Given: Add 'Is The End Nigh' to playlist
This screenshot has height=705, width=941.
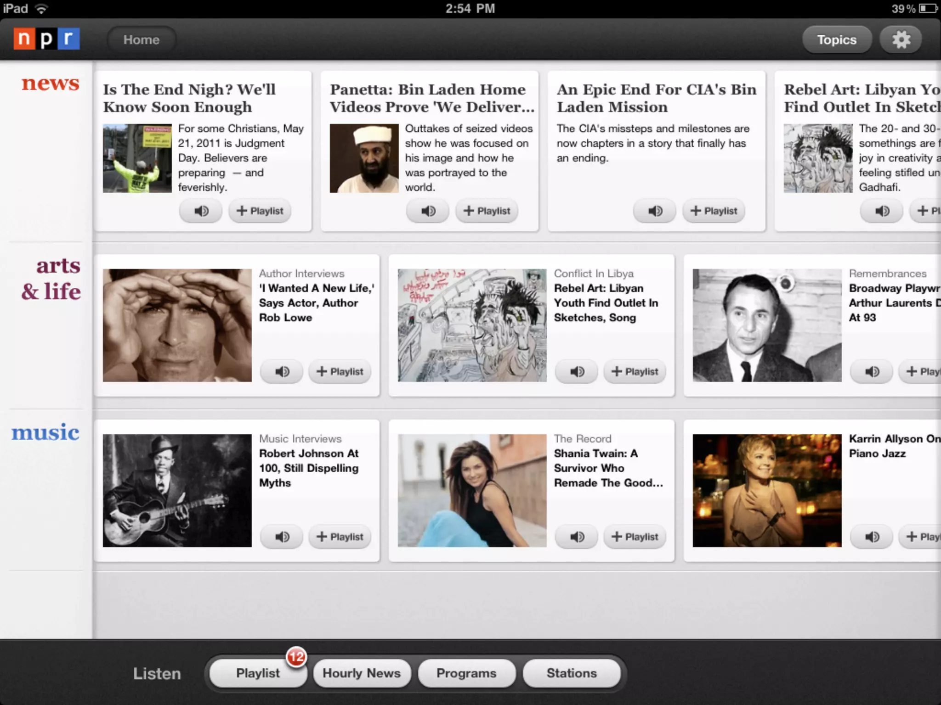Looking at the screenshot, I should [x=260, y=211].
